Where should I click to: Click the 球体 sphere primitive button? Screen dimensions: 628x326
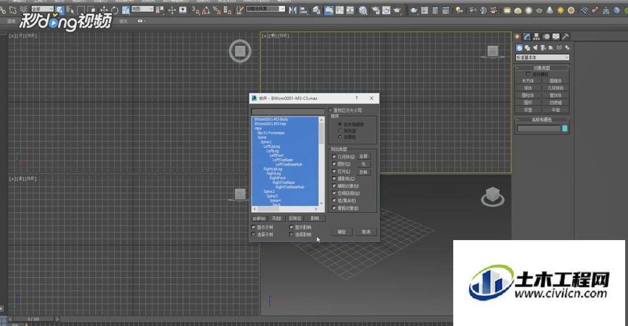528,88
